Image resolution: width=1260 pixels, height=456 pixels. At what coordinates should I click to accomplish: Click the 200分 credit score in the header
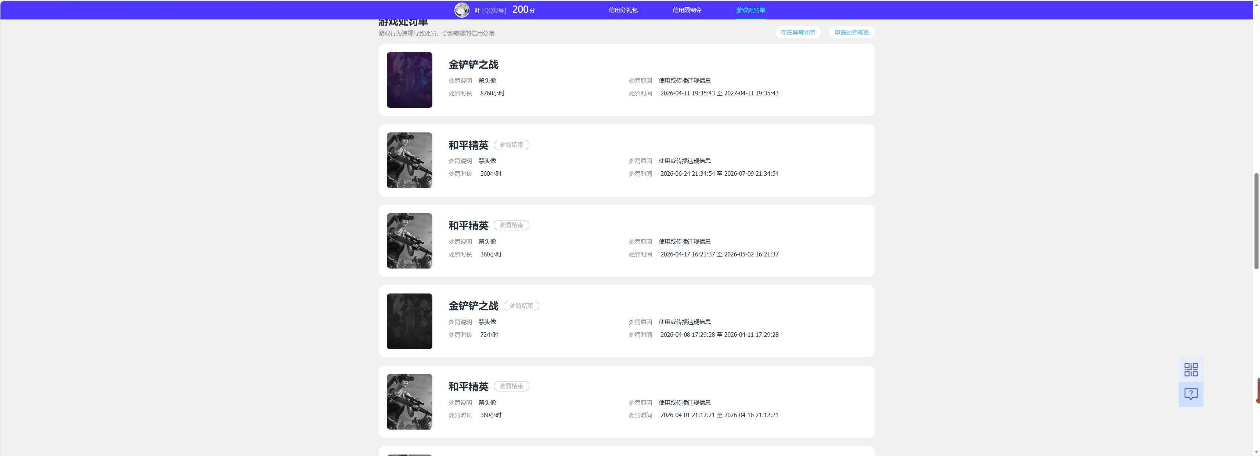(523, 10)
